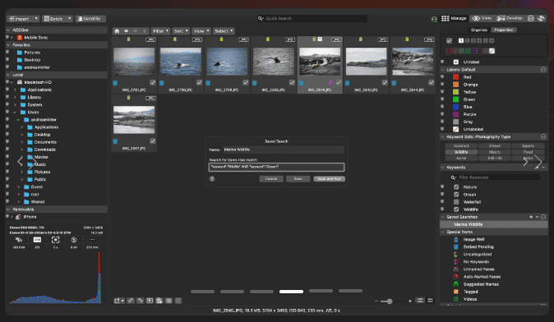Click the slideshow play icon in bottom toolbar
Image resolution: width=554 pixels, height=322 pixels.
click(x=150, y=301)
